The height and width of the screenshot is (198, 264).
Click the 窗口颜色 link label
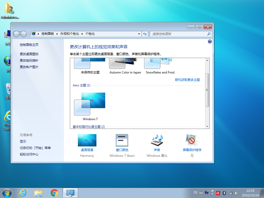(x=122, y=150)
